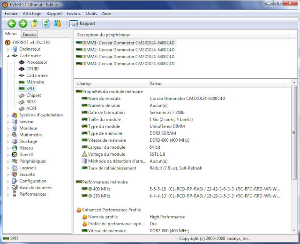Select the Nom du profile row
This screenshot has height=244, width=300.
(x=183, y=217)
